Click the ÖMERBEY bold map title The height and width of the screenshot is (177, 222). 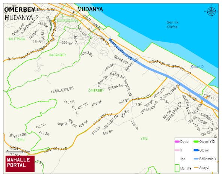click(20, 10)
